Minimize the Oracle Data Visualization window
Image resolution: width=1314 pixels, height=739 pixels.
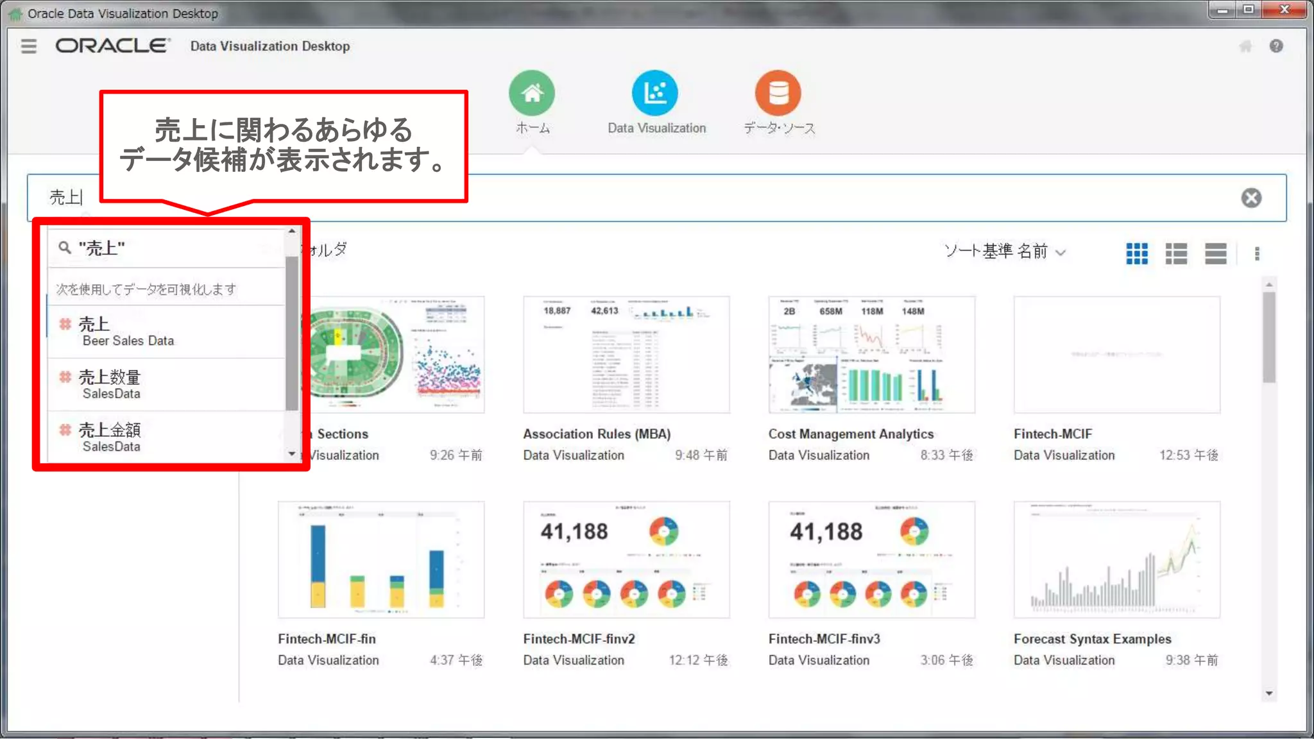[1223, 10]
